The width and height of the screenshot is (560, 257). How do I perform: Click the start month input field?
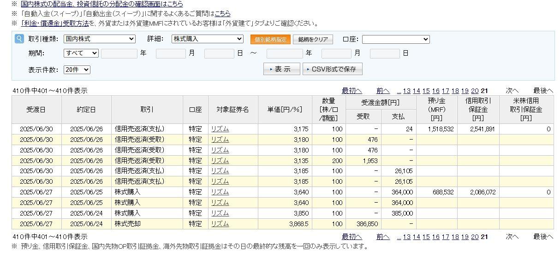pos(170,53)
